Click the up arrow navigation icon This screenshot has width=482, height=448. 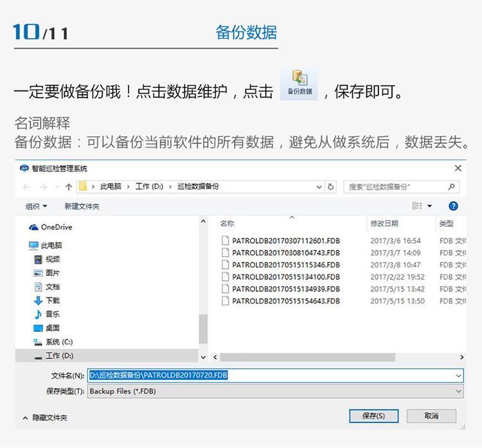click(x=69, y=187)
